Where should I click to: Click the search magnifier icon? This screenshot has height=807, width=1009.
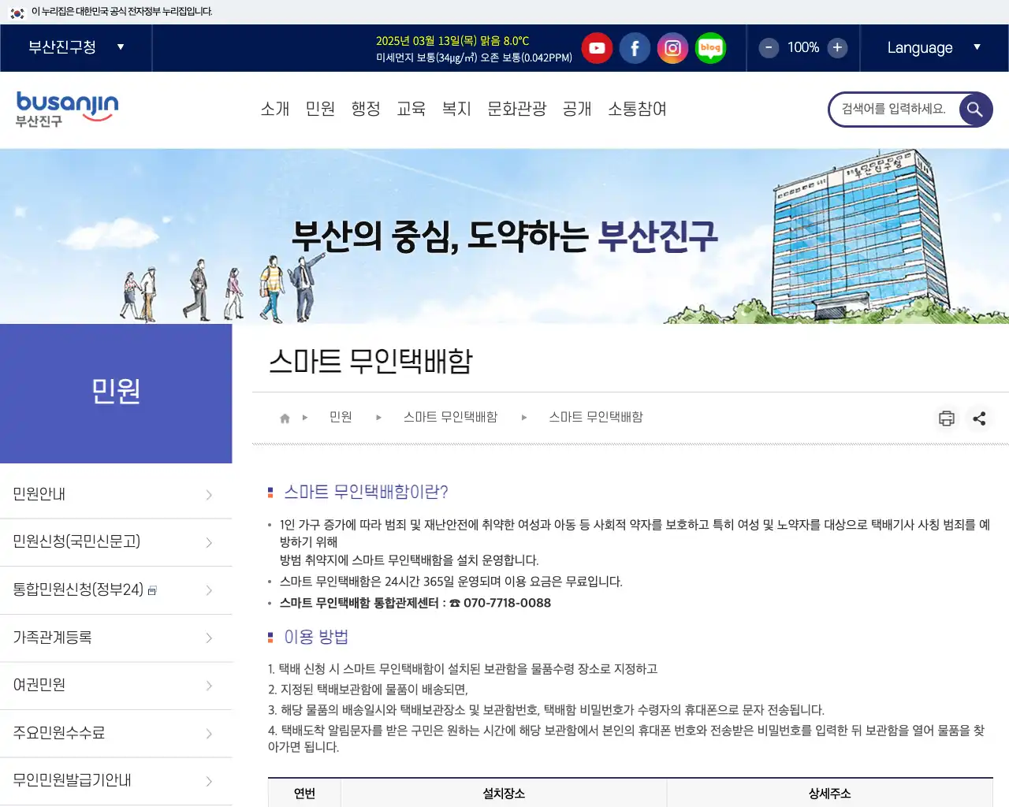coord(975,110)
